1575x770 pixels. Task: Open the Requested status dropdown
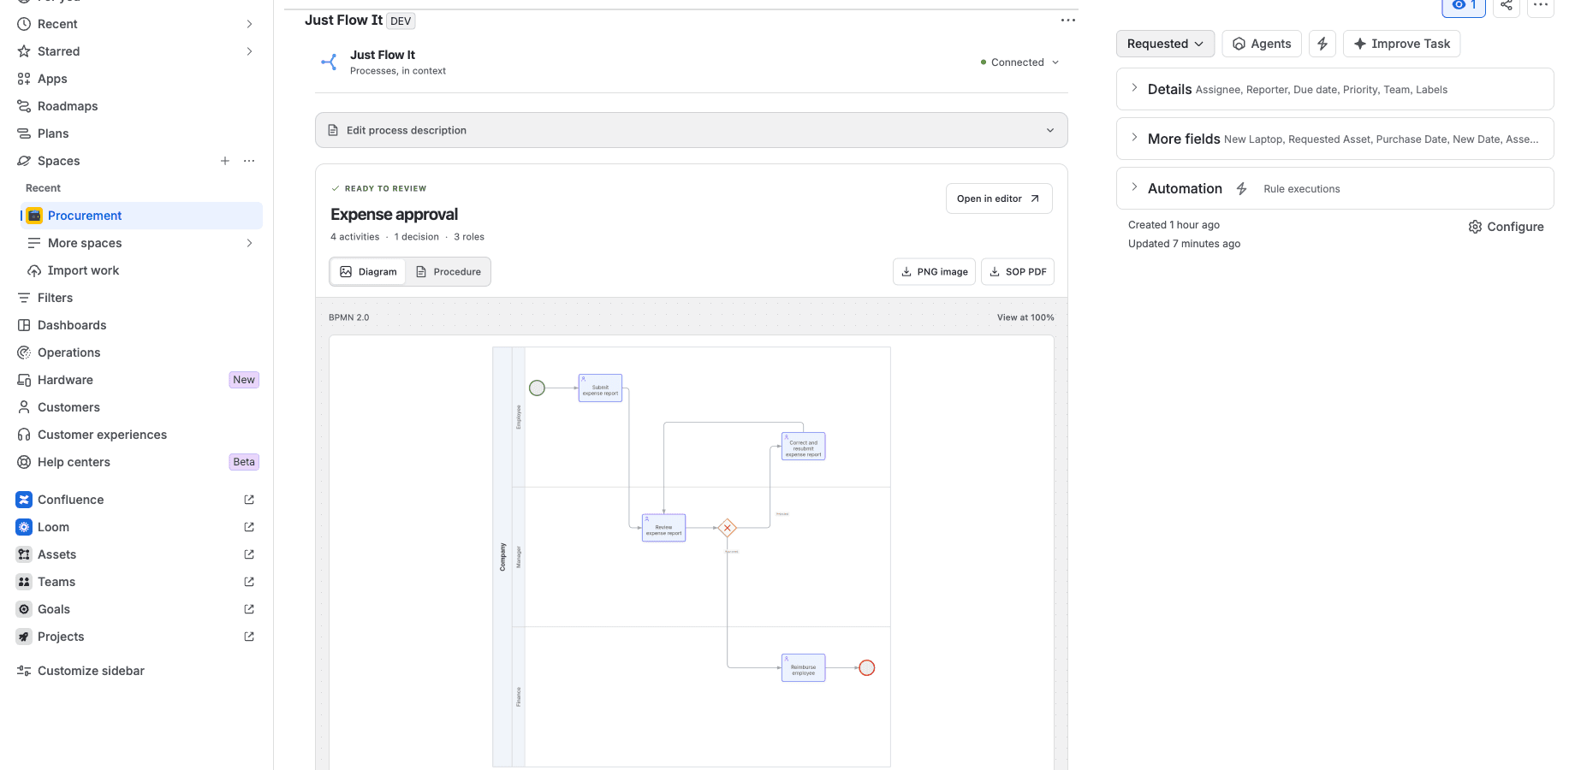(1165, 44)
